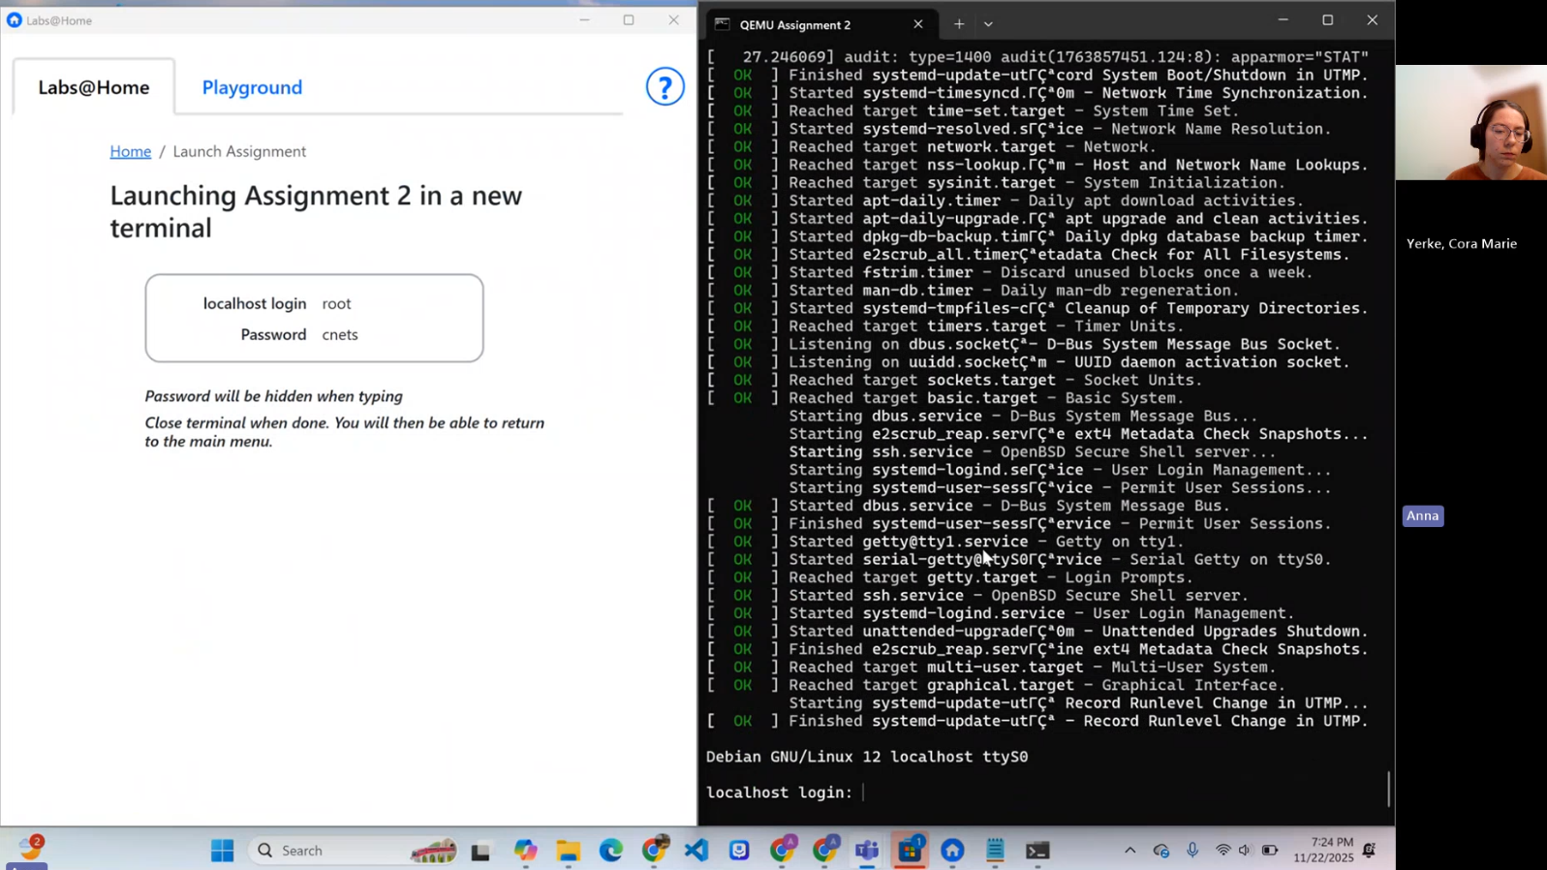Follow the Home breadcrumb link
Viewport: 1547px width, 870px height.
(130, 151)
